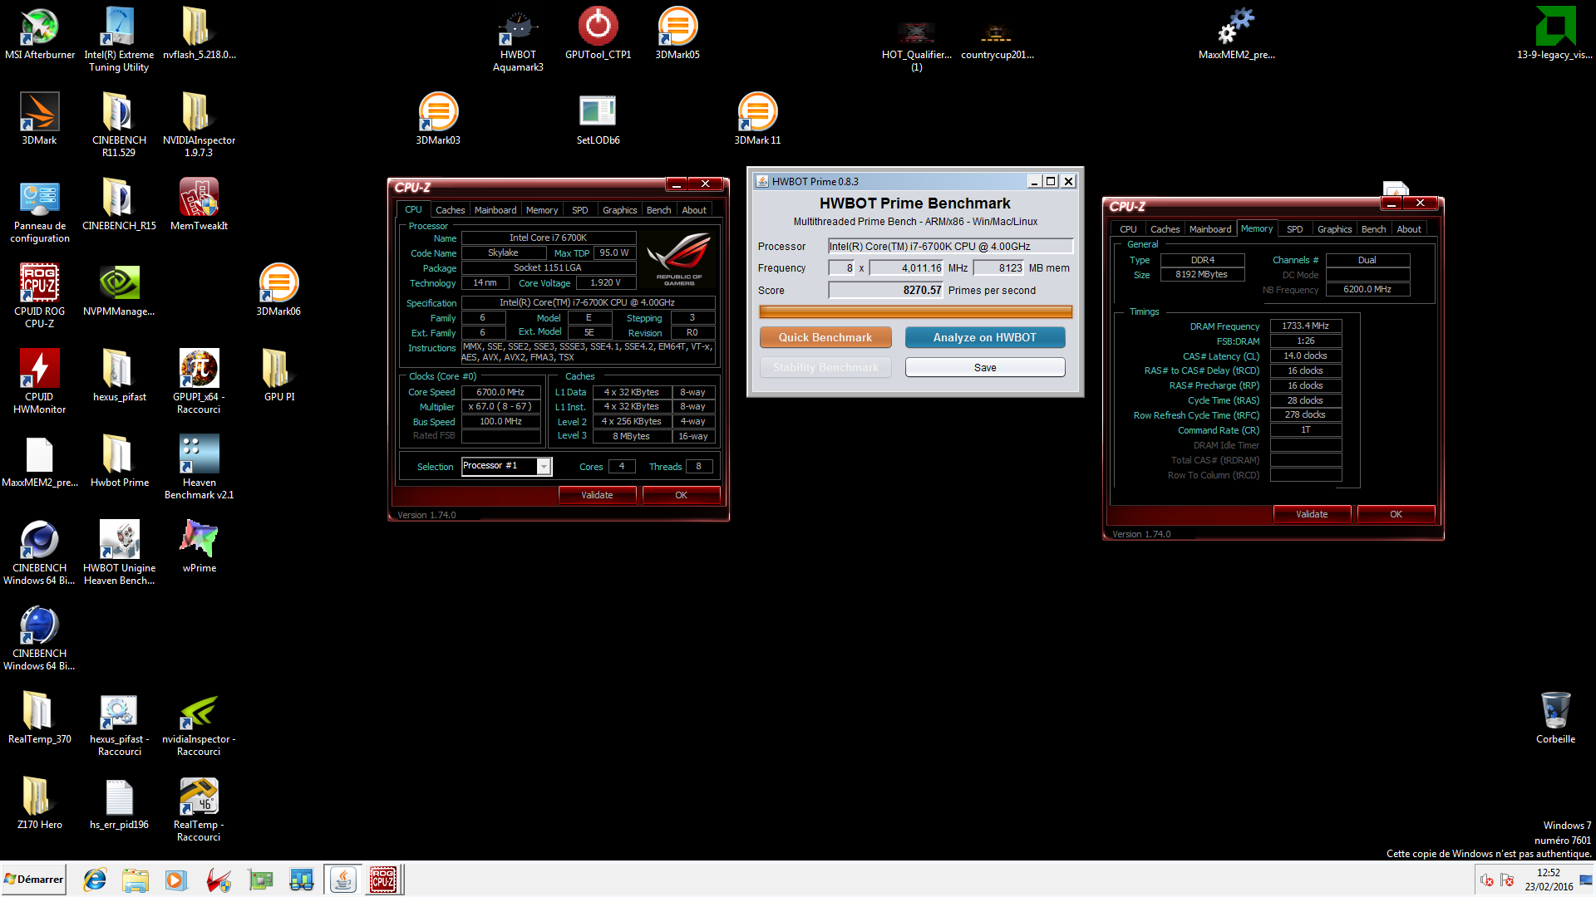This screenshot has width=1596, height=897.
Task: Open 3DMark03 desktop shortcut
Action: pyautogui.click(x=438, y=119)
